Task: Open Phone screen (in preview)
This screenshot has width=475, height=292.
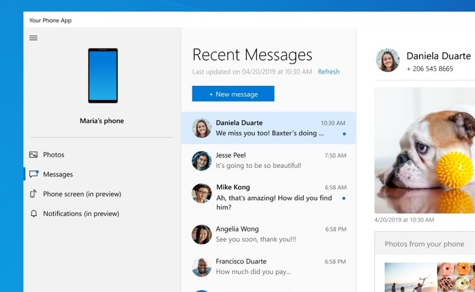Action: pyautogui.click(x=82, y=194)
